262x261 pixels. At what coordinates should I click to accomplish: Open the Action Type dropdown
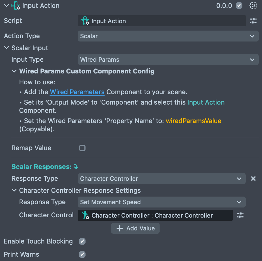tap(168, 36)
